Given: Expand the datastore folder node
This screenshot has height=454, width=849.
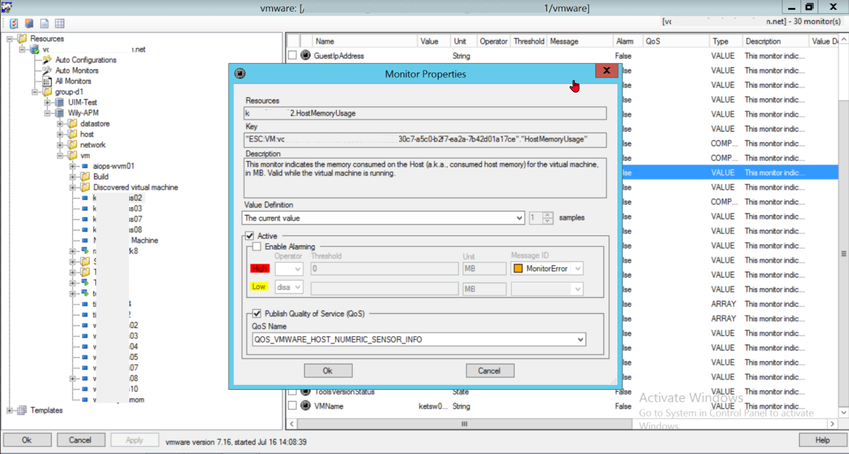Looking at the screenshot, I should point(60,124).
